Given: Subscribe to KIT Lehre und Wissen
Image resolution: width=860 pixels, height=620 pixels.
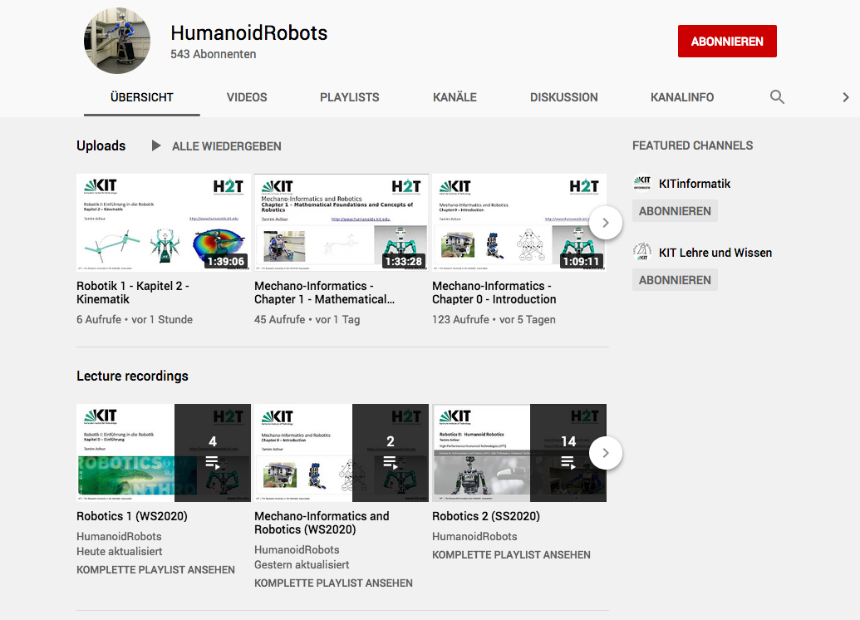Looking at the screenshot, I should 675,280.
